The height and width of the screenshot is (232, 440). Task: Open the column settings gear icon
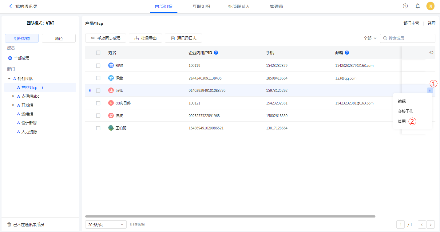(x=431, y=53)
